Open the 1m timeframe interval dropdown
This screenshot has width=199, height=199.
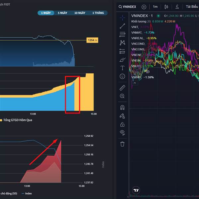click(155, 7)
